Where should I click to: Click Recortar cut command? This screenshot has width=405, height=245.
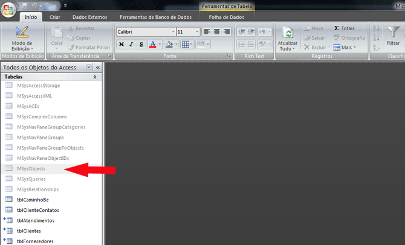tap(82, 28)
